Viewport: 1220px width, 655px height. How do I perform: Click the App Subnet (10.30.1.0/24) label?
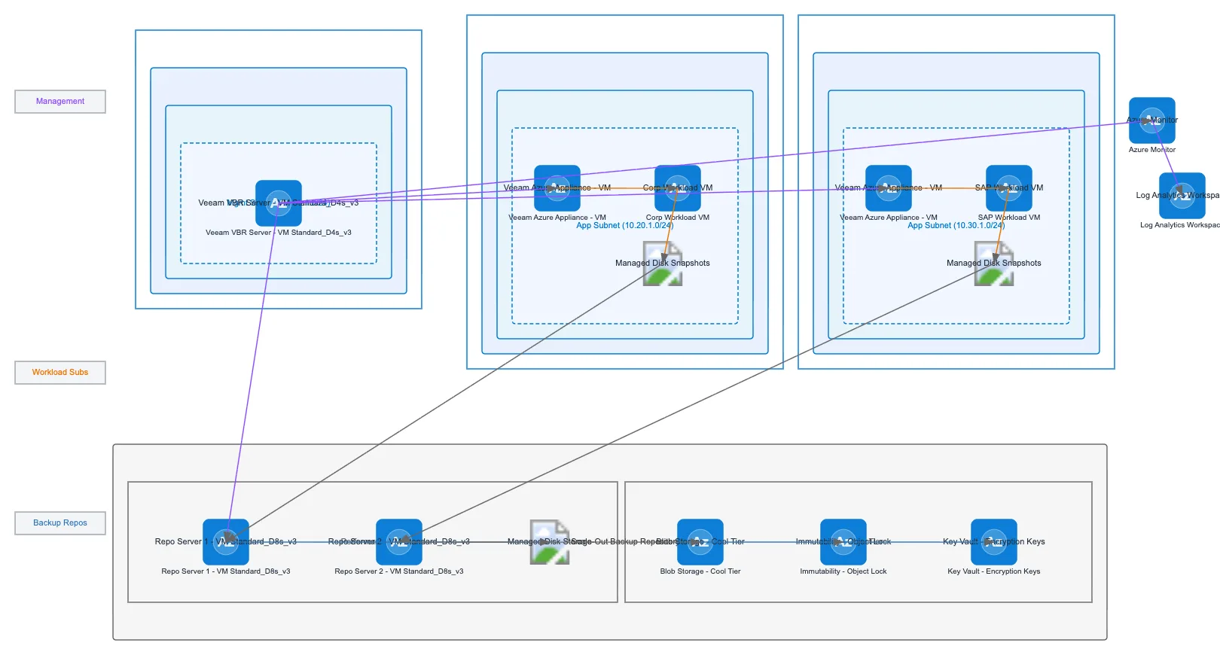(x=956, y=225)
